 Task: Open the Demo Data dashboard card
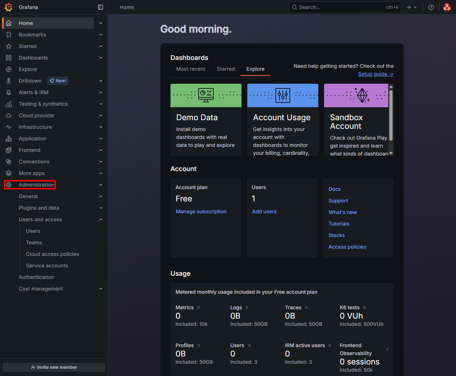click(206, 120)
